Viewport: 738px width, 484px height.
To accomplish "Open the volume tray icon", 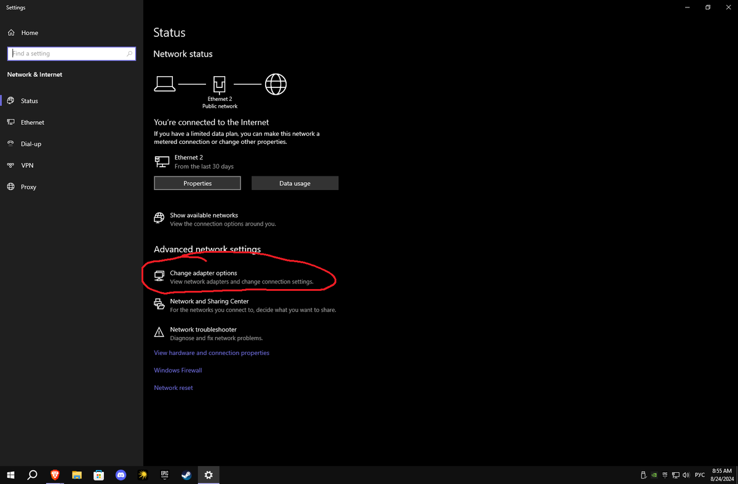I will 686,475.
